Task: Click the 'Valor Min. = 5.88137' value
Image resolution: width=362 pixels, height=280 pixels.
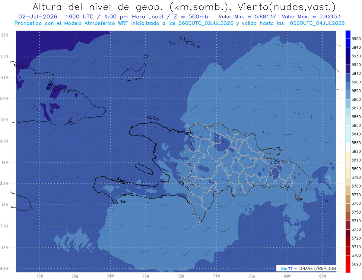Action: tap(248, 17)
